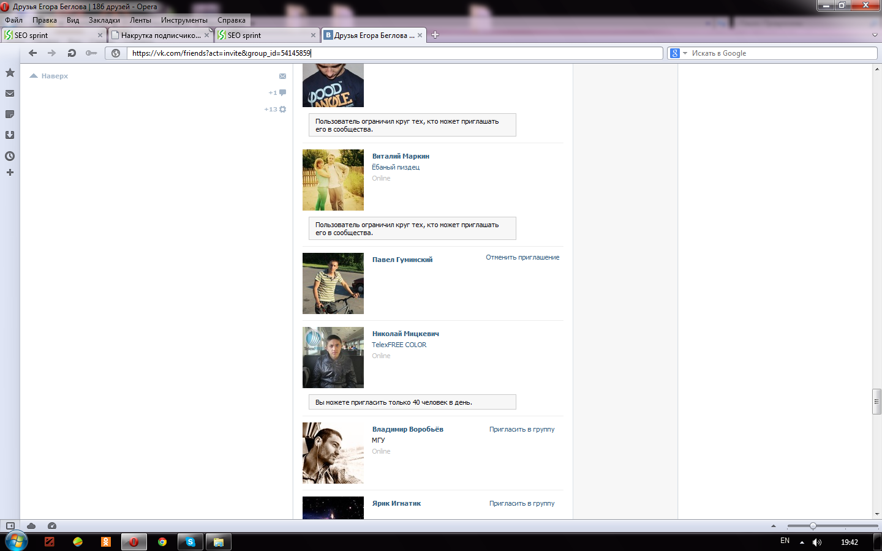Image resolution: width=882 pixels, height=551 pixels.
Task: Click the volume speaker tray icon
Action: coord(817,542)
